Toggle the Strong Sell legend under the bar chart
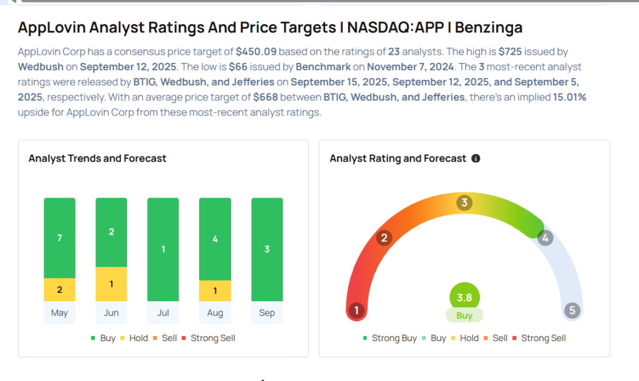639x381 pixels. tap(208, 338)
